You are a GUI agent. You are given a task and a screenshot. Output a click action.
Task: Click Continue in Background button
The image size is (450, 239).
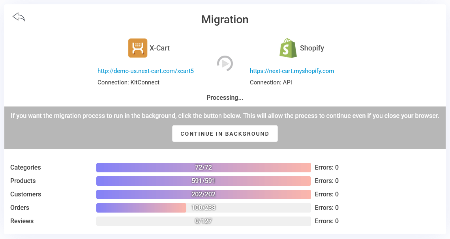tap(225, 134)
